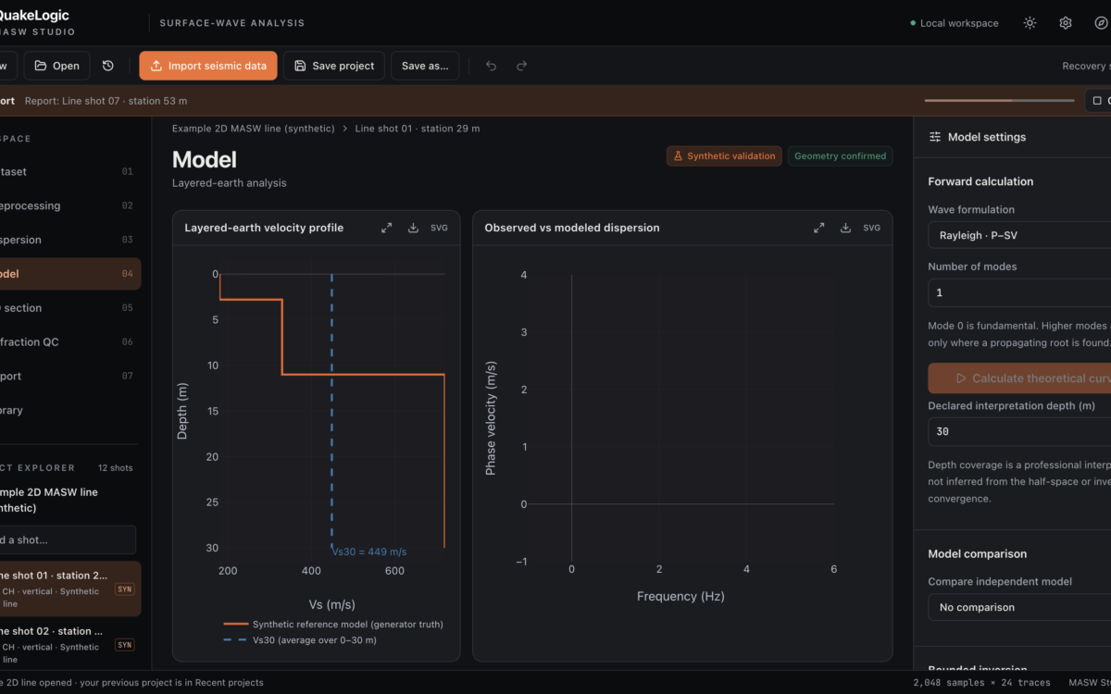
Task: Open sidebar step numbered 02
Action: click(x=70, y=205)
